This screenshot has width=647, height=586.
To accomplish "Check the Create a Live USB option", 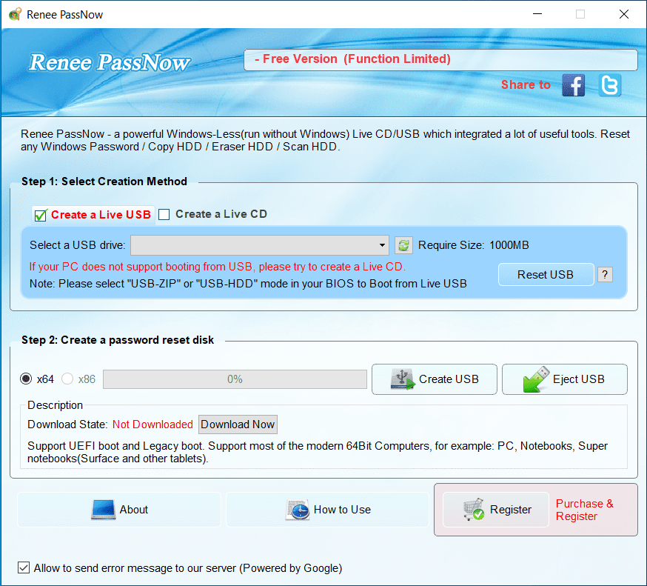I will (41, 215).
